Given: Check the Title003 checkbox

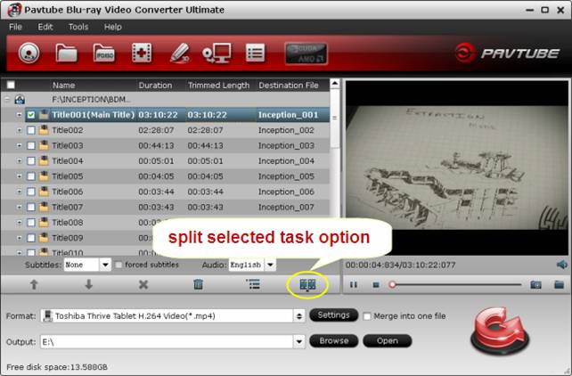Looking at the screenshot, I should pyautogui.click(x=31, y=145).
